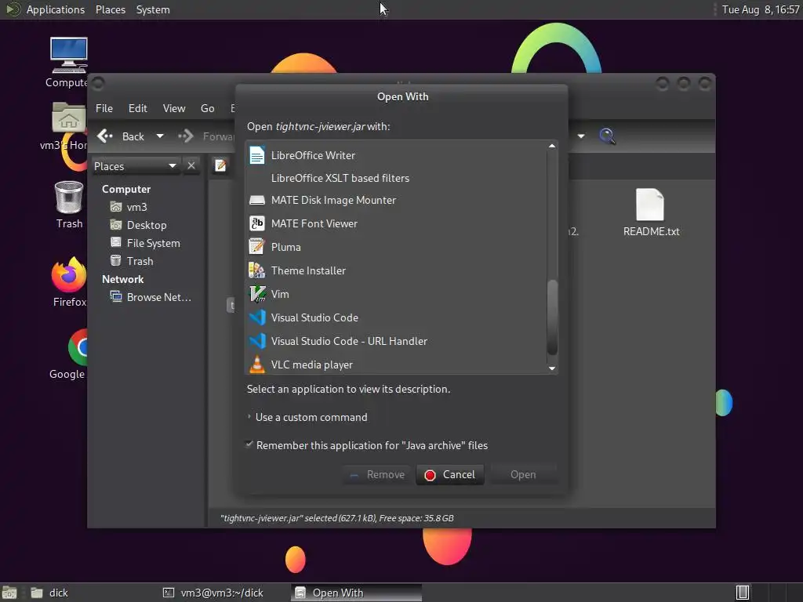The width and height of the screenshot is (803, 602).
Task: Open the File menu in file manager
Action: (104, 108)
